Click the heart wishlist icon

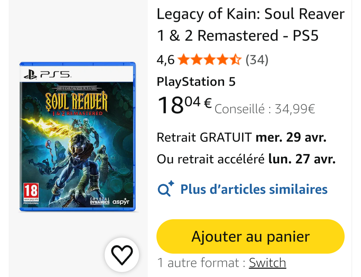[122, 255]
